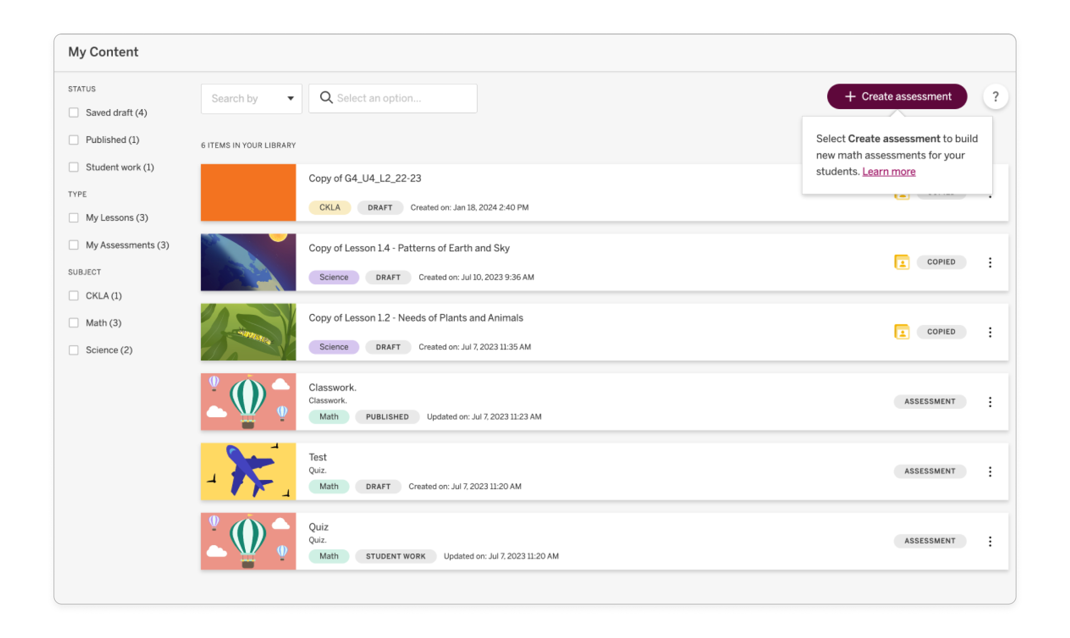Open more options for Needs of Plants and Animals

(x=990, y=332)
